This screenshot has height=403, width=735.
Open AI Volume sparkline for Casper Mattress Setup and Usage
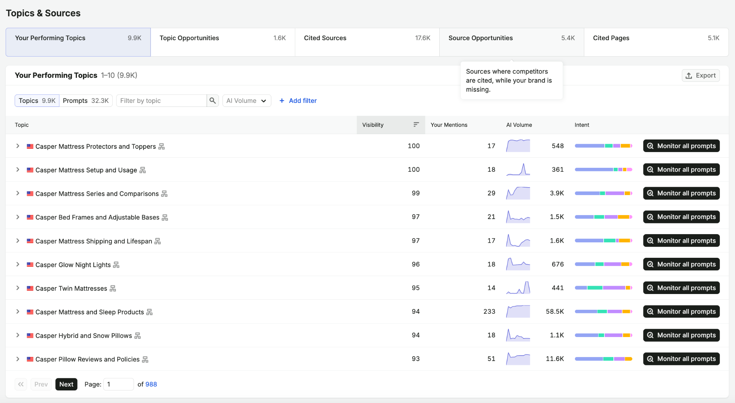518,169
